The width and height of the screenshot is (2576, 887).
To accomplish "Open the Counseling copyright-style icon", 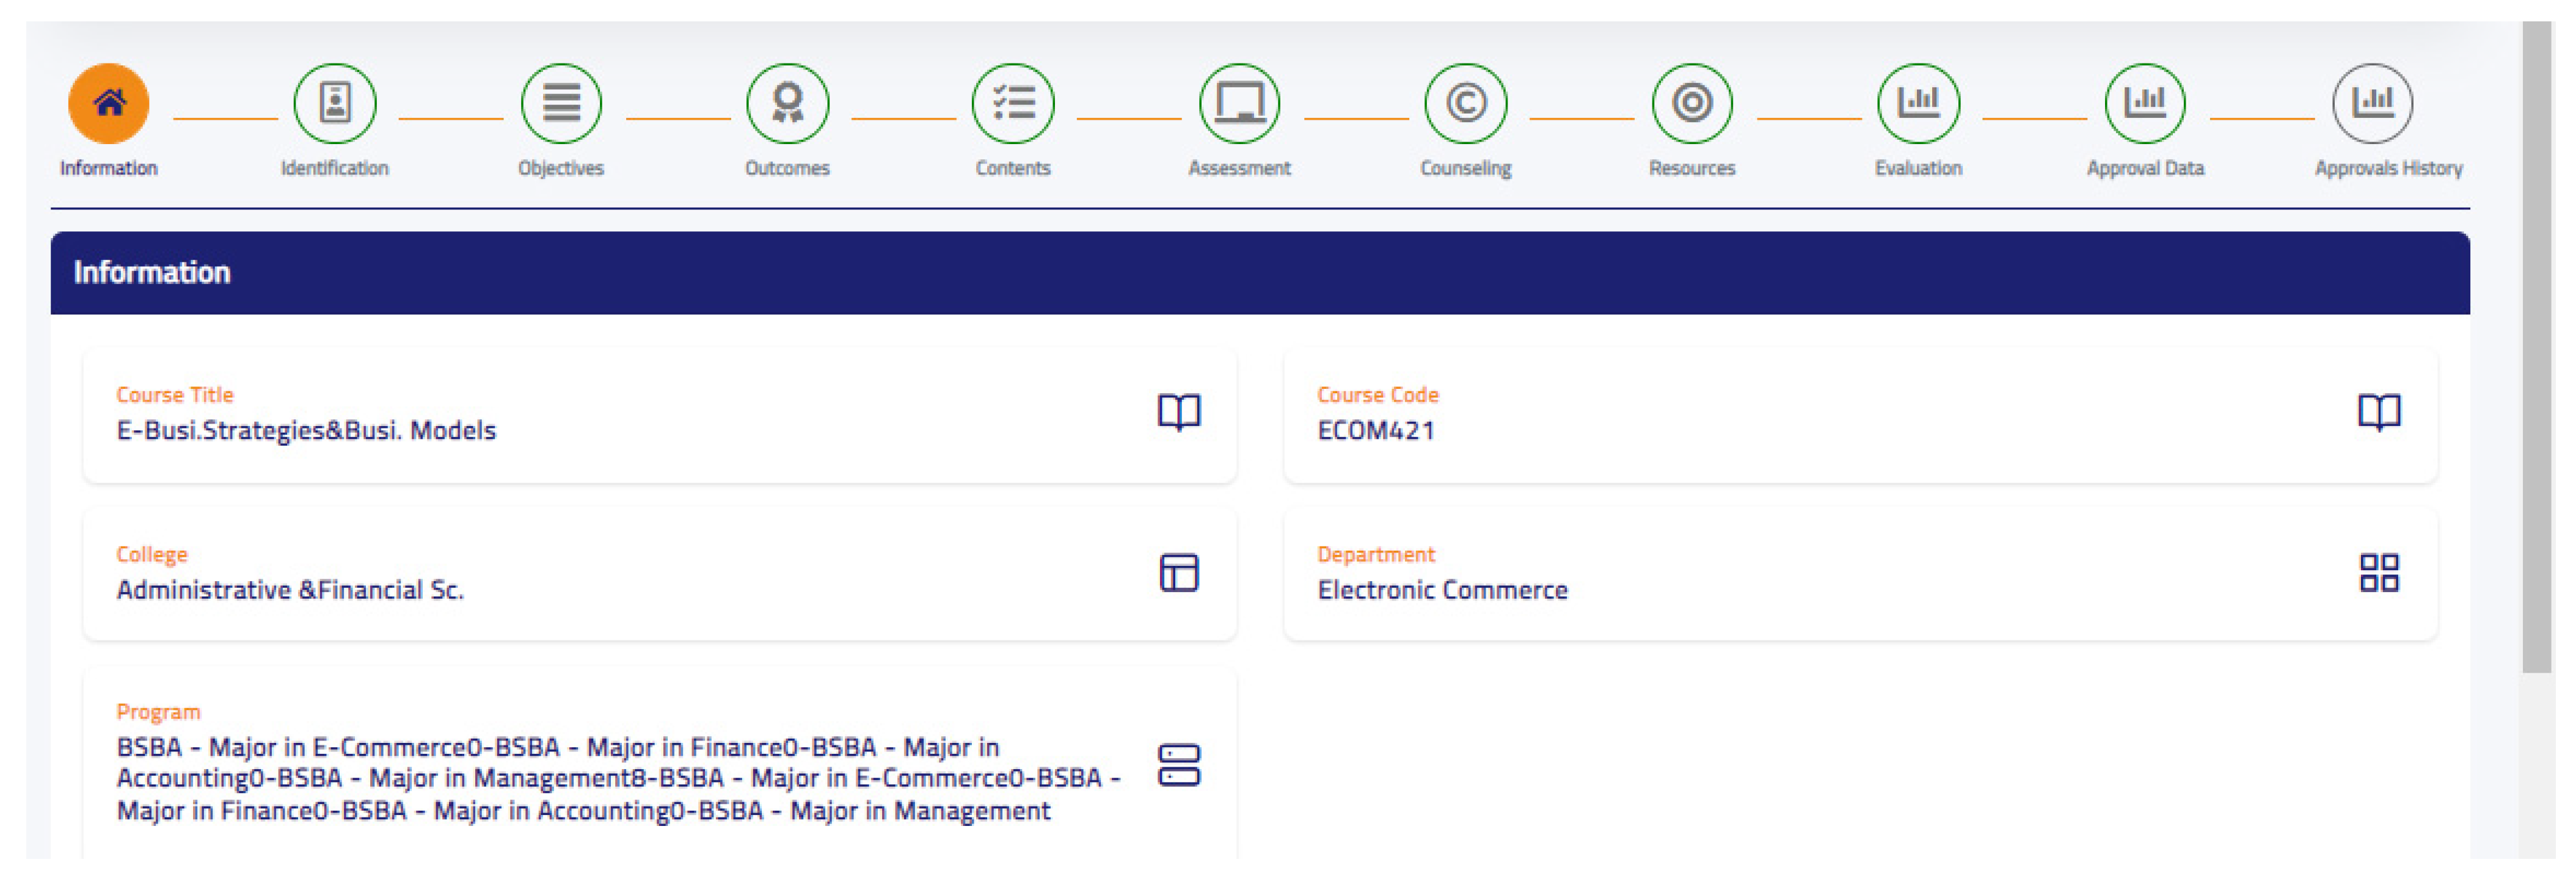I will (x=1465, y=103).
